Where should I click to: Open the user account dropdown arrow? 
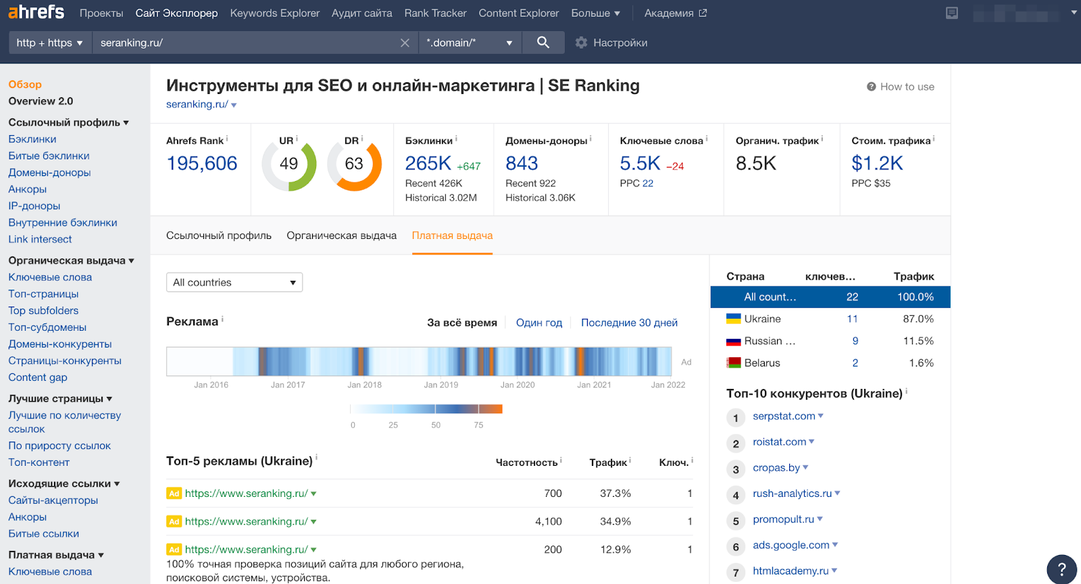click(x=1074, y=12)
